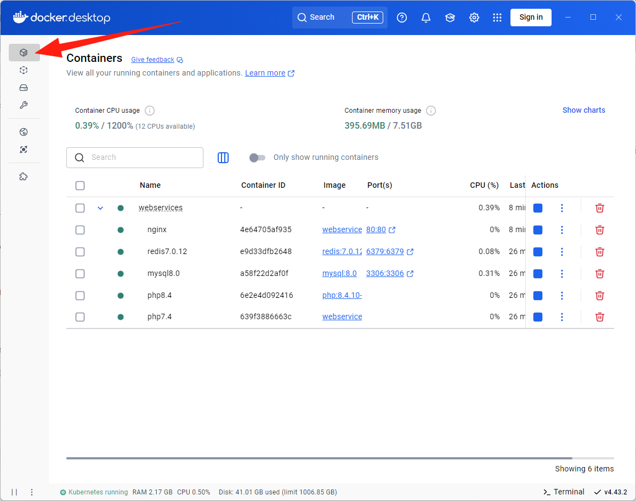636x501 pixels.
Task: Open more actions menu for php8.4
Action: (562, 296)
